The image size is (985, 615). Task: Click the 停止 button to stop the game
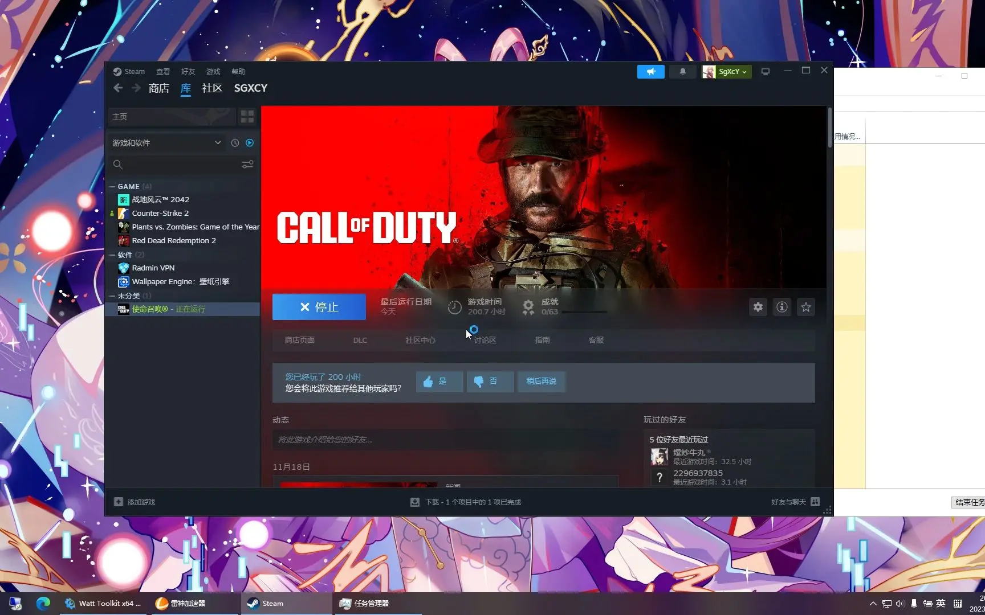pos(318,307)
